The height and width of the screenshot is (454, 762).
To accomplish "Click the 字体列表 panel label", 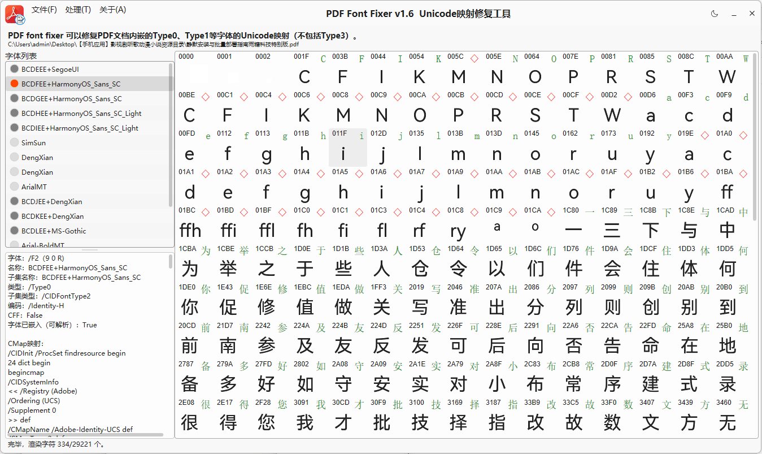I will [x=21, y=56].
